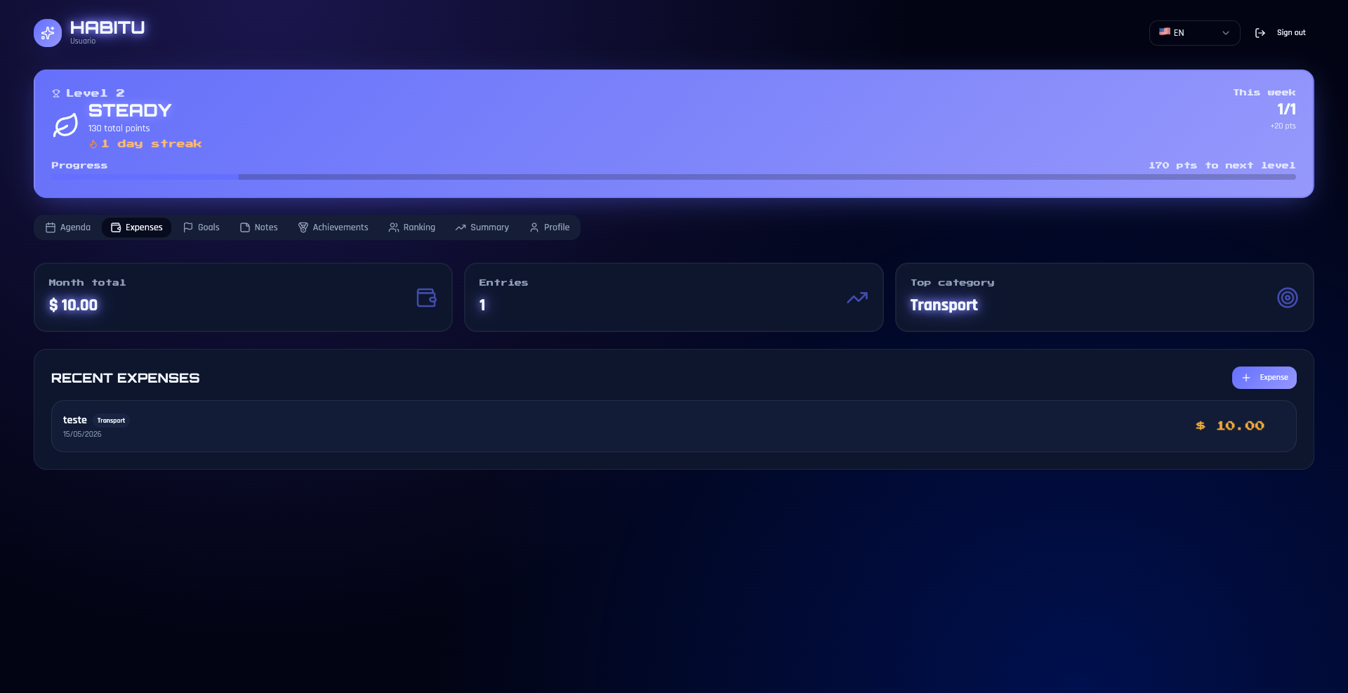The image size is (1348, 693).
Task: Click the calendar icon on Agenda tab
Action: click(51, 227)
